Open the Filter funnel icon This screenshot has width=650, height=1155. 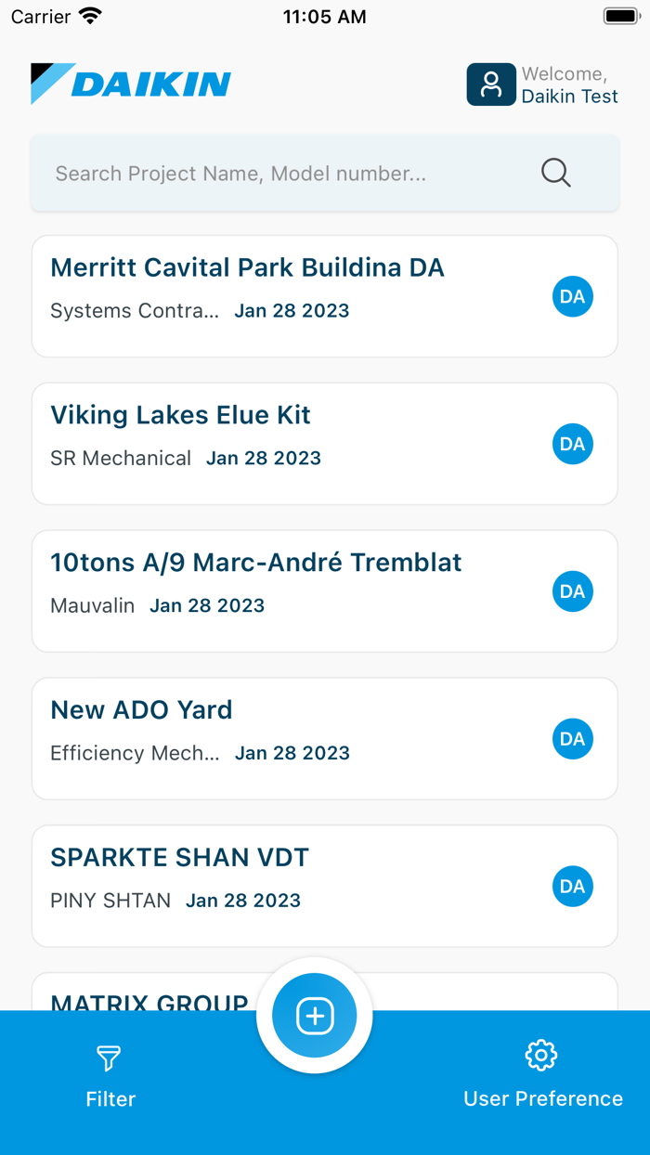pos(110,1058)
